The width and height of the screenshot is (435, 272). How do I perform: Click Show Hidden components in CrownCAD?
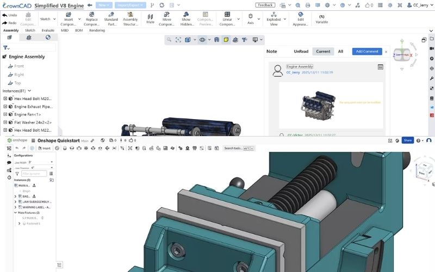187,19
